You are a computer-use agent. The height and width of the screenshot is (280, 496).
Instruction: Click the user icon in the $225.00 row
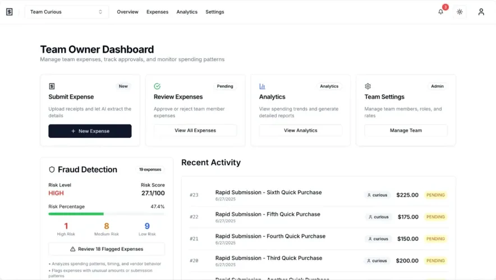click(369, 195)
